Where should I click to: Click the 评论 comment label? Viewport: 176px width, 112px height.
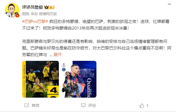92,105
